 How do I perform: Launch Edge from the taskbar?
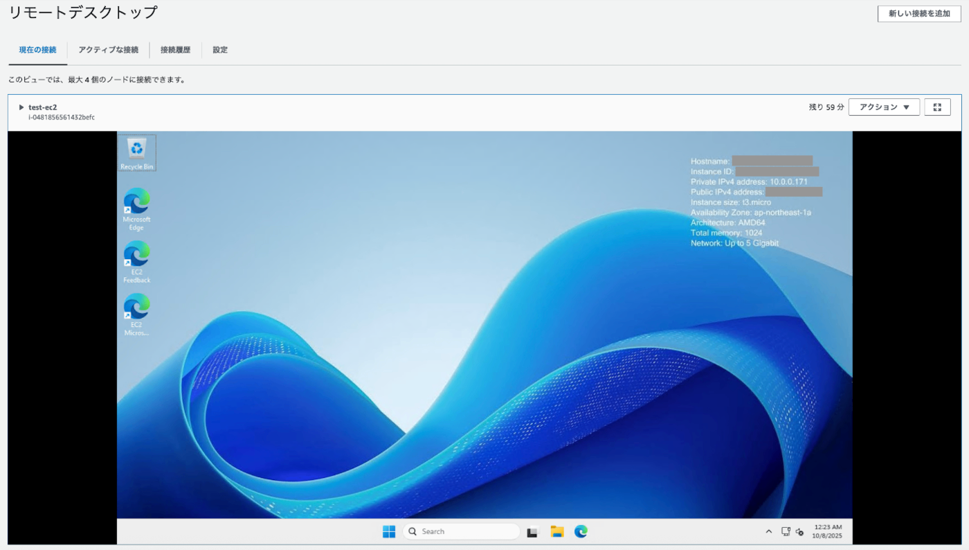[x=581, y=531]
